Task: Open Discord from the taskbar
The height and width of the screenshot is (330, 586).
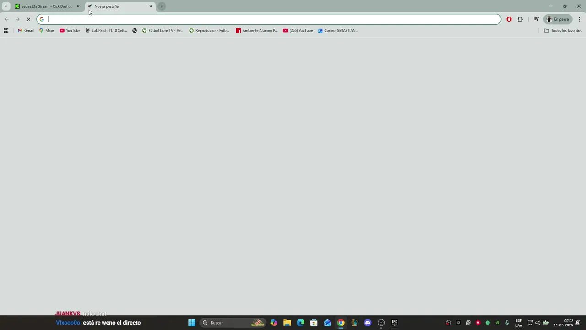Action: [368, 323]
